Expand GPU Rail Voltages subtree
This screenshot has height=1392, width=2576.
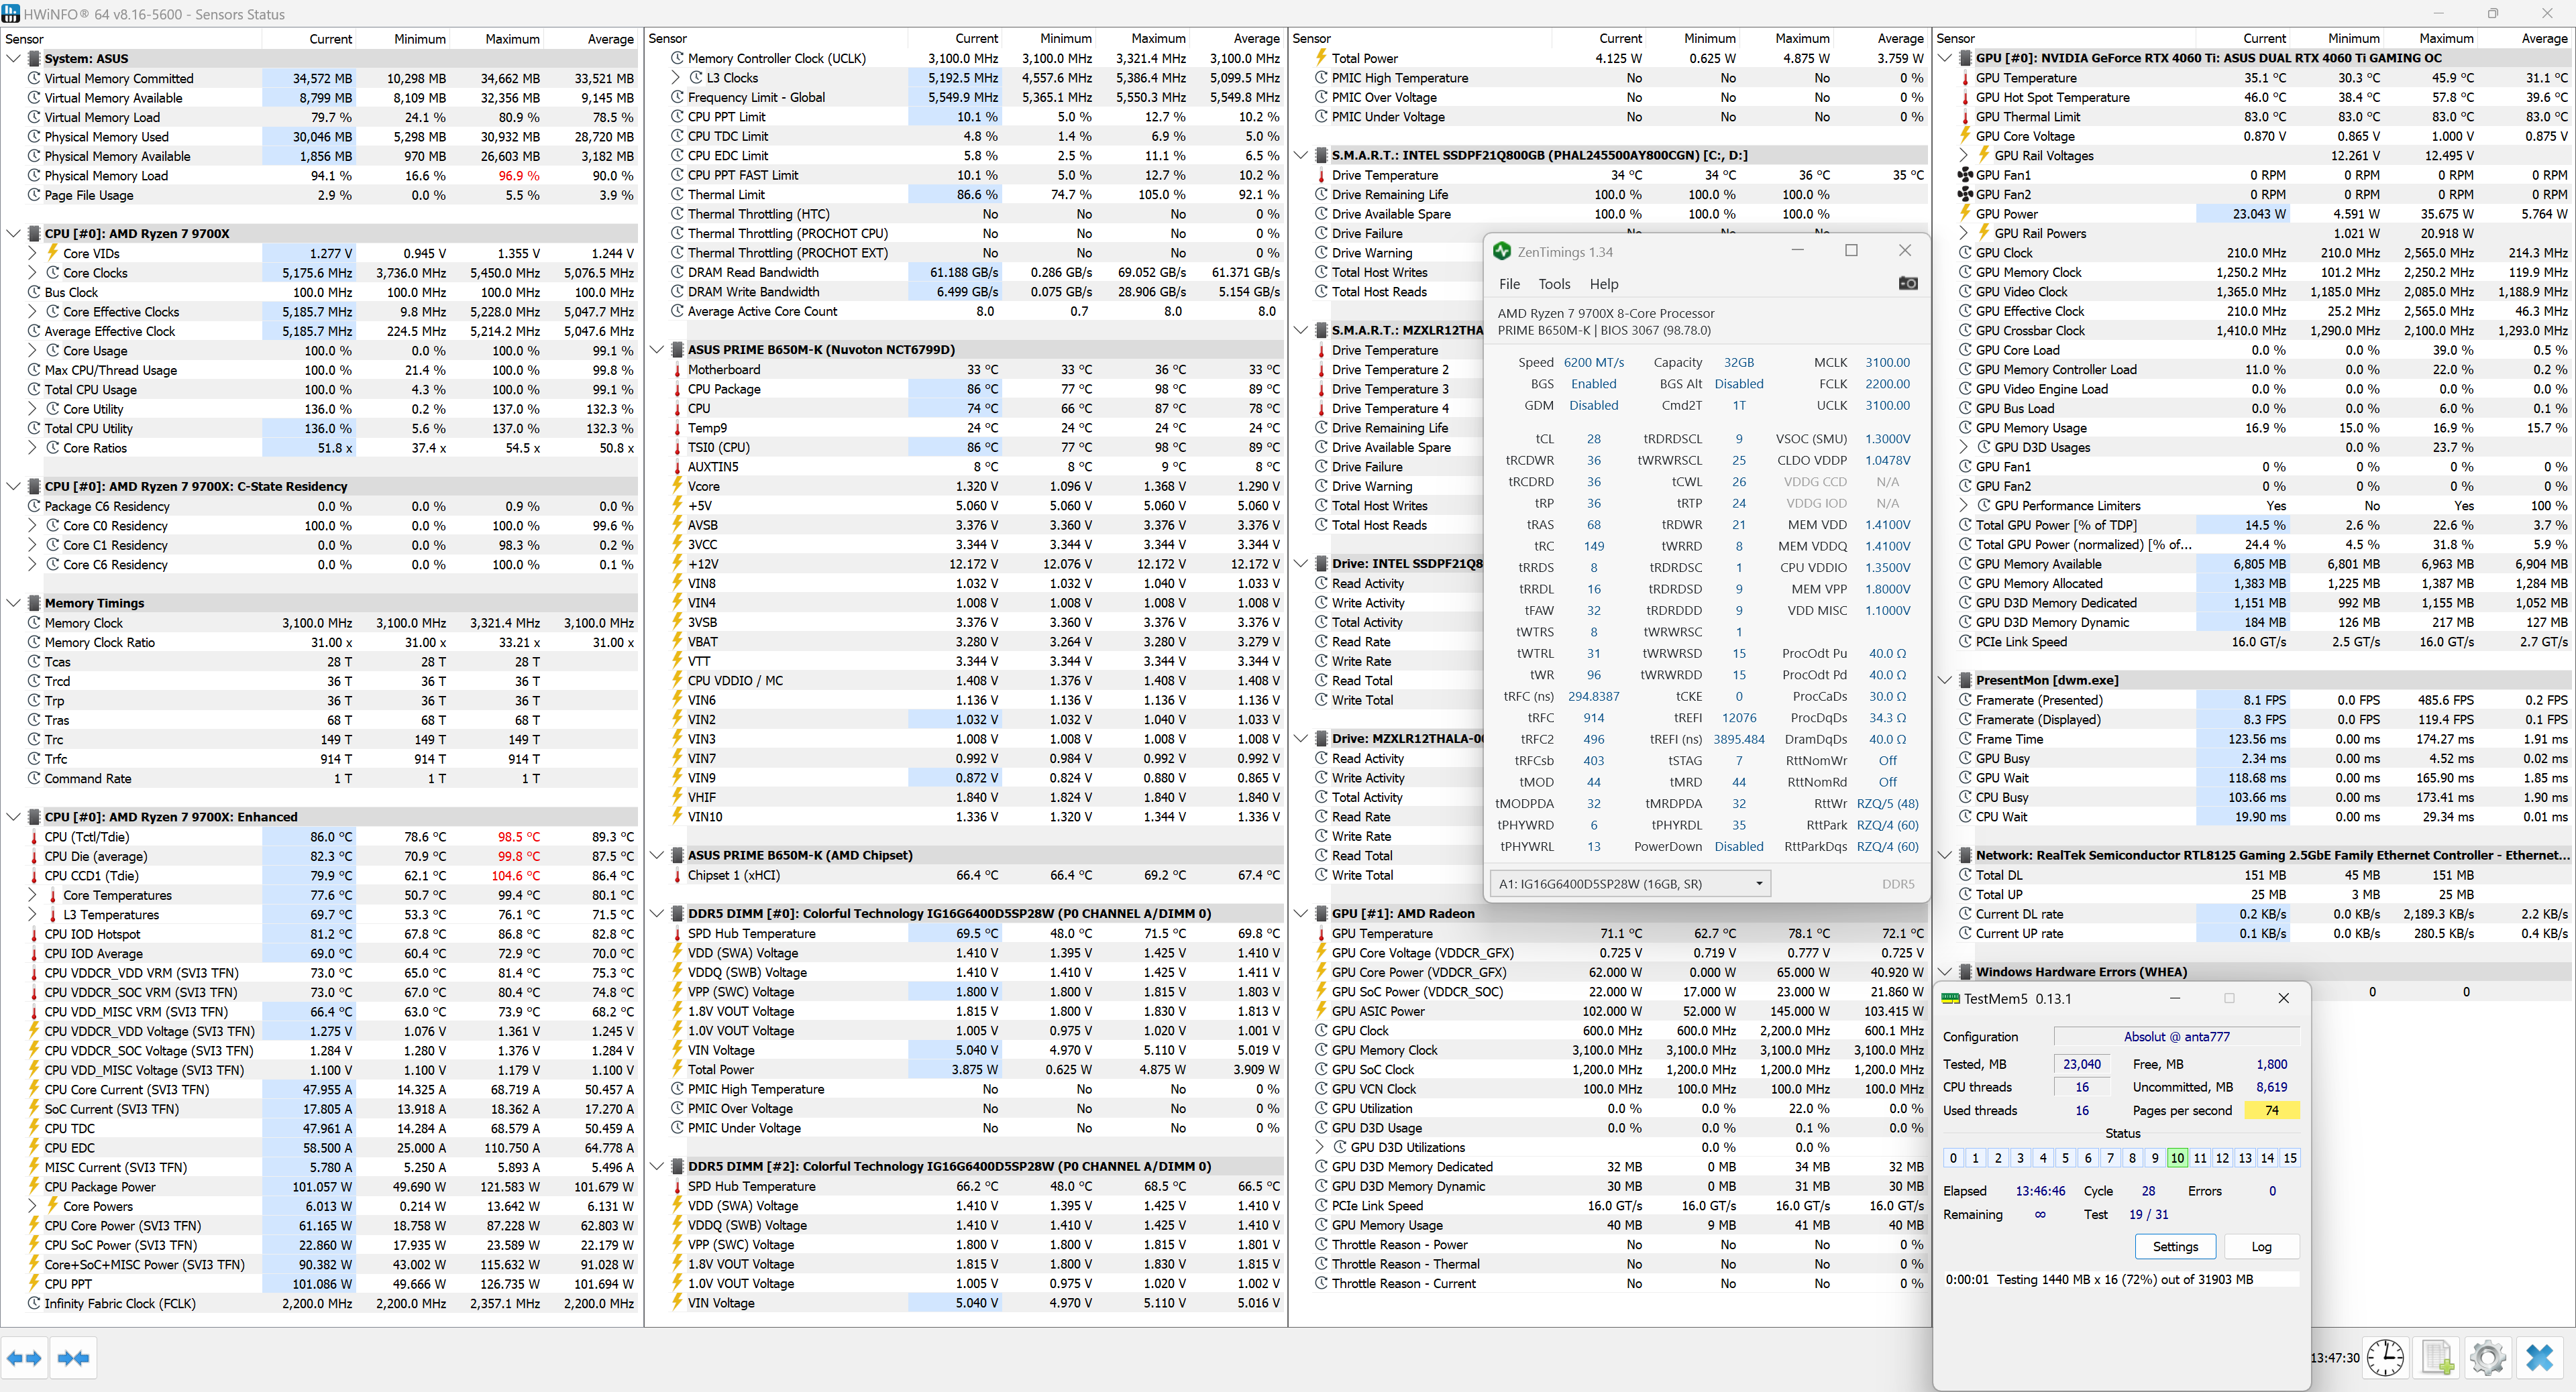1963,156
